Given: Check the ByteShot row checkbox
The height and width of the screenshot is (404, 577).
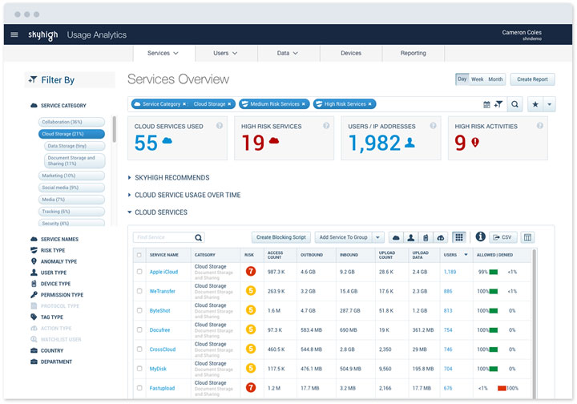Looking at the screenshot, I should pyautogui.click(x=139, y=310).
